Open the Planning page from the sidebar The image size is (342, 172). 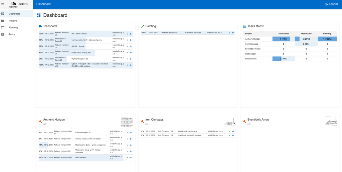(x=13, y=28)
